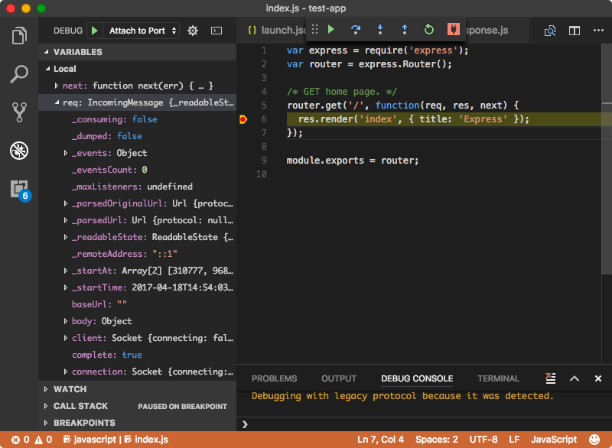Restart the debug session
The height and width of the screenshot is (448, 612).
pyautogui.click(x=428, y=29)
